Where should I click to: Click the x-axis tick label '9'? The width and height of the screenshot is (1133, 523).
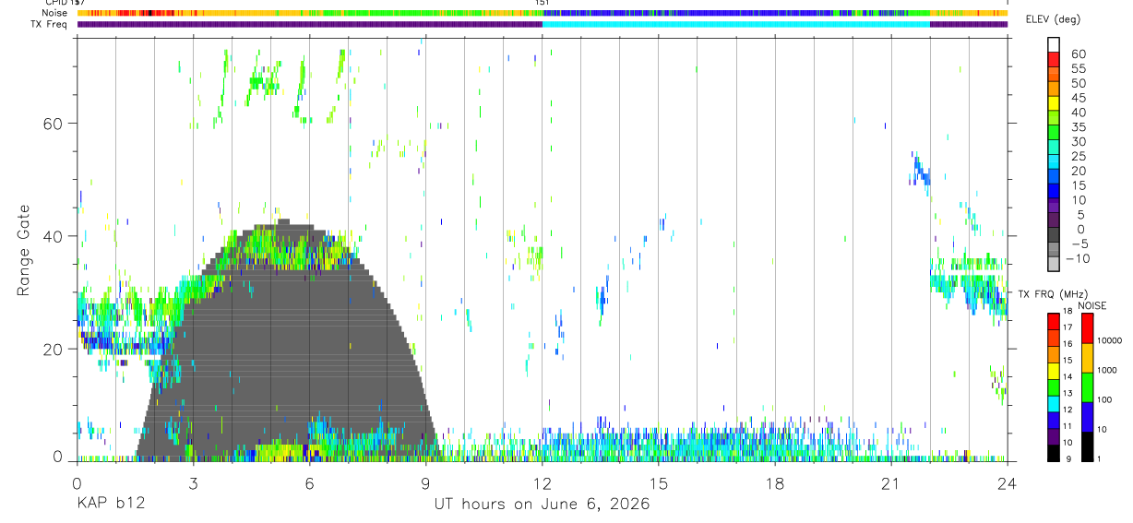click(x=425, y=483)
